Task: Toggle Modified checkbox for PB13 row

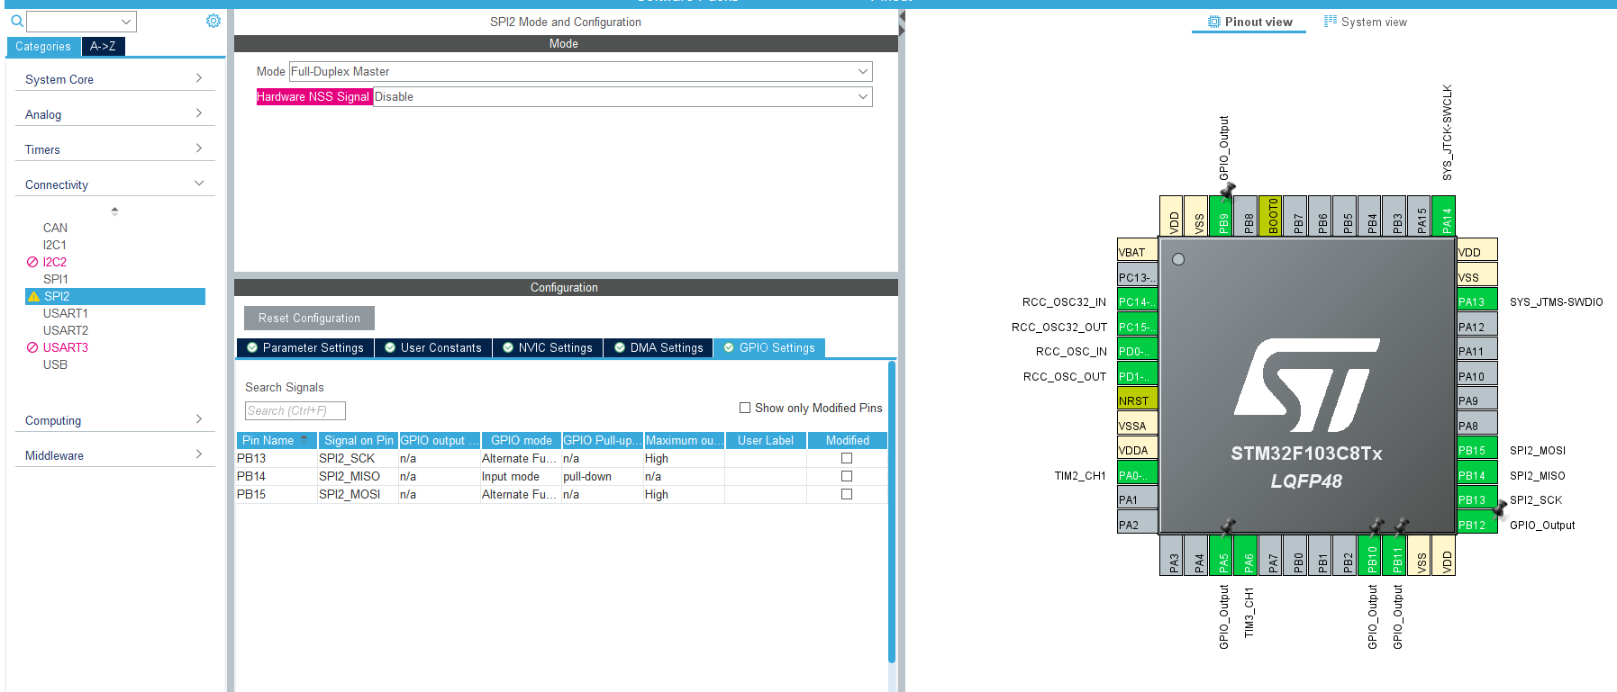Action: (x=847, y=458)
